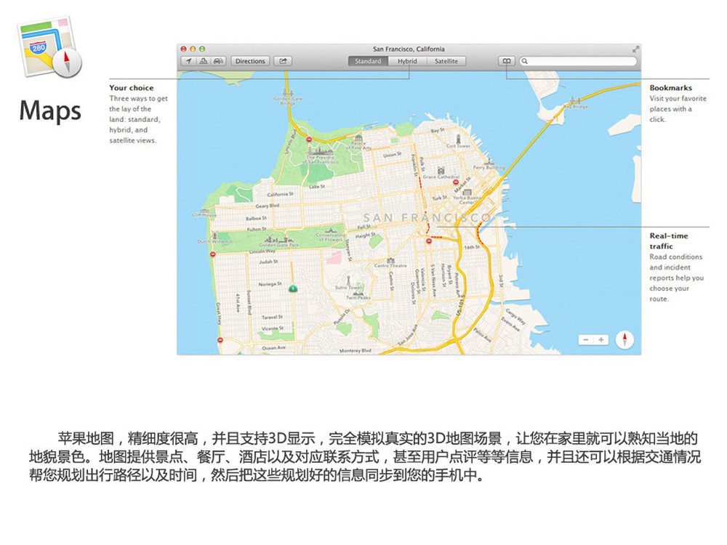Image resolution: width=727 pixels, height=545 pixels.
Task: Zoom out with the minus button
Action: (585, 339)
